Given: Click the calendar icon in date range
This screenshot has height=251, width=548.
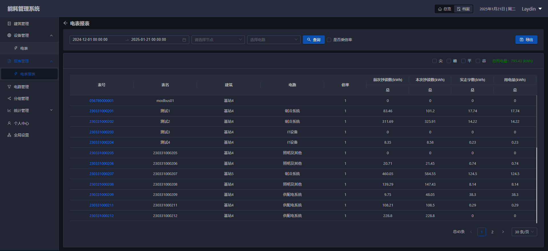Looking at the screenshot, I should [184, 40].
